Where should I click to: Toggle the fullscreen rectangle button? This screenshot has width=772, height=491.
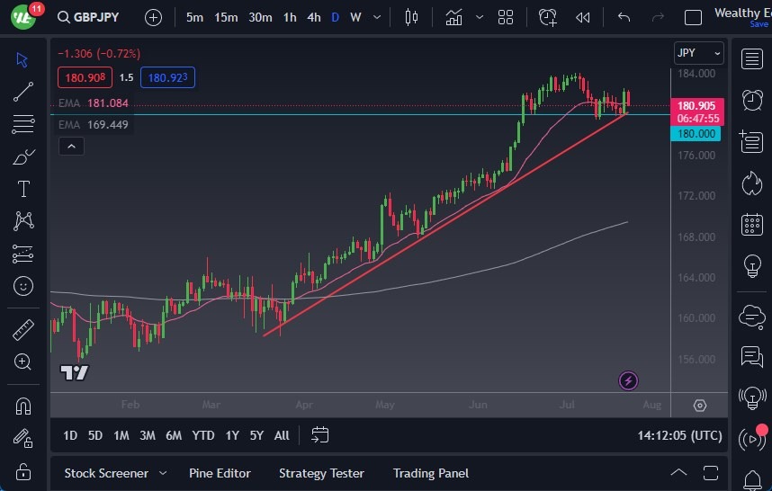(x=693, y=17)
